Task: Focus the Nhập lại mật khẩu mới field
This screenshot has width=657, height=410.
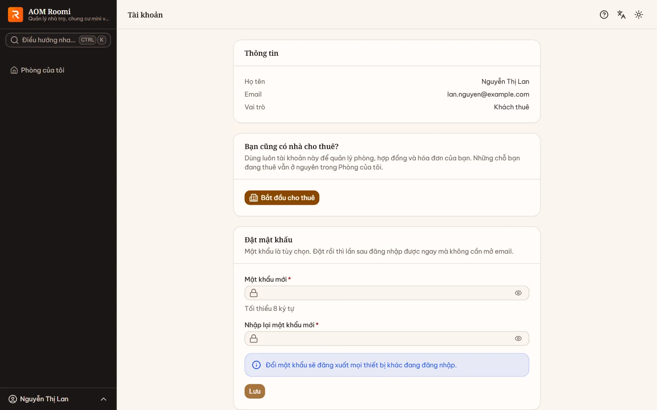Action: (387, 339)
